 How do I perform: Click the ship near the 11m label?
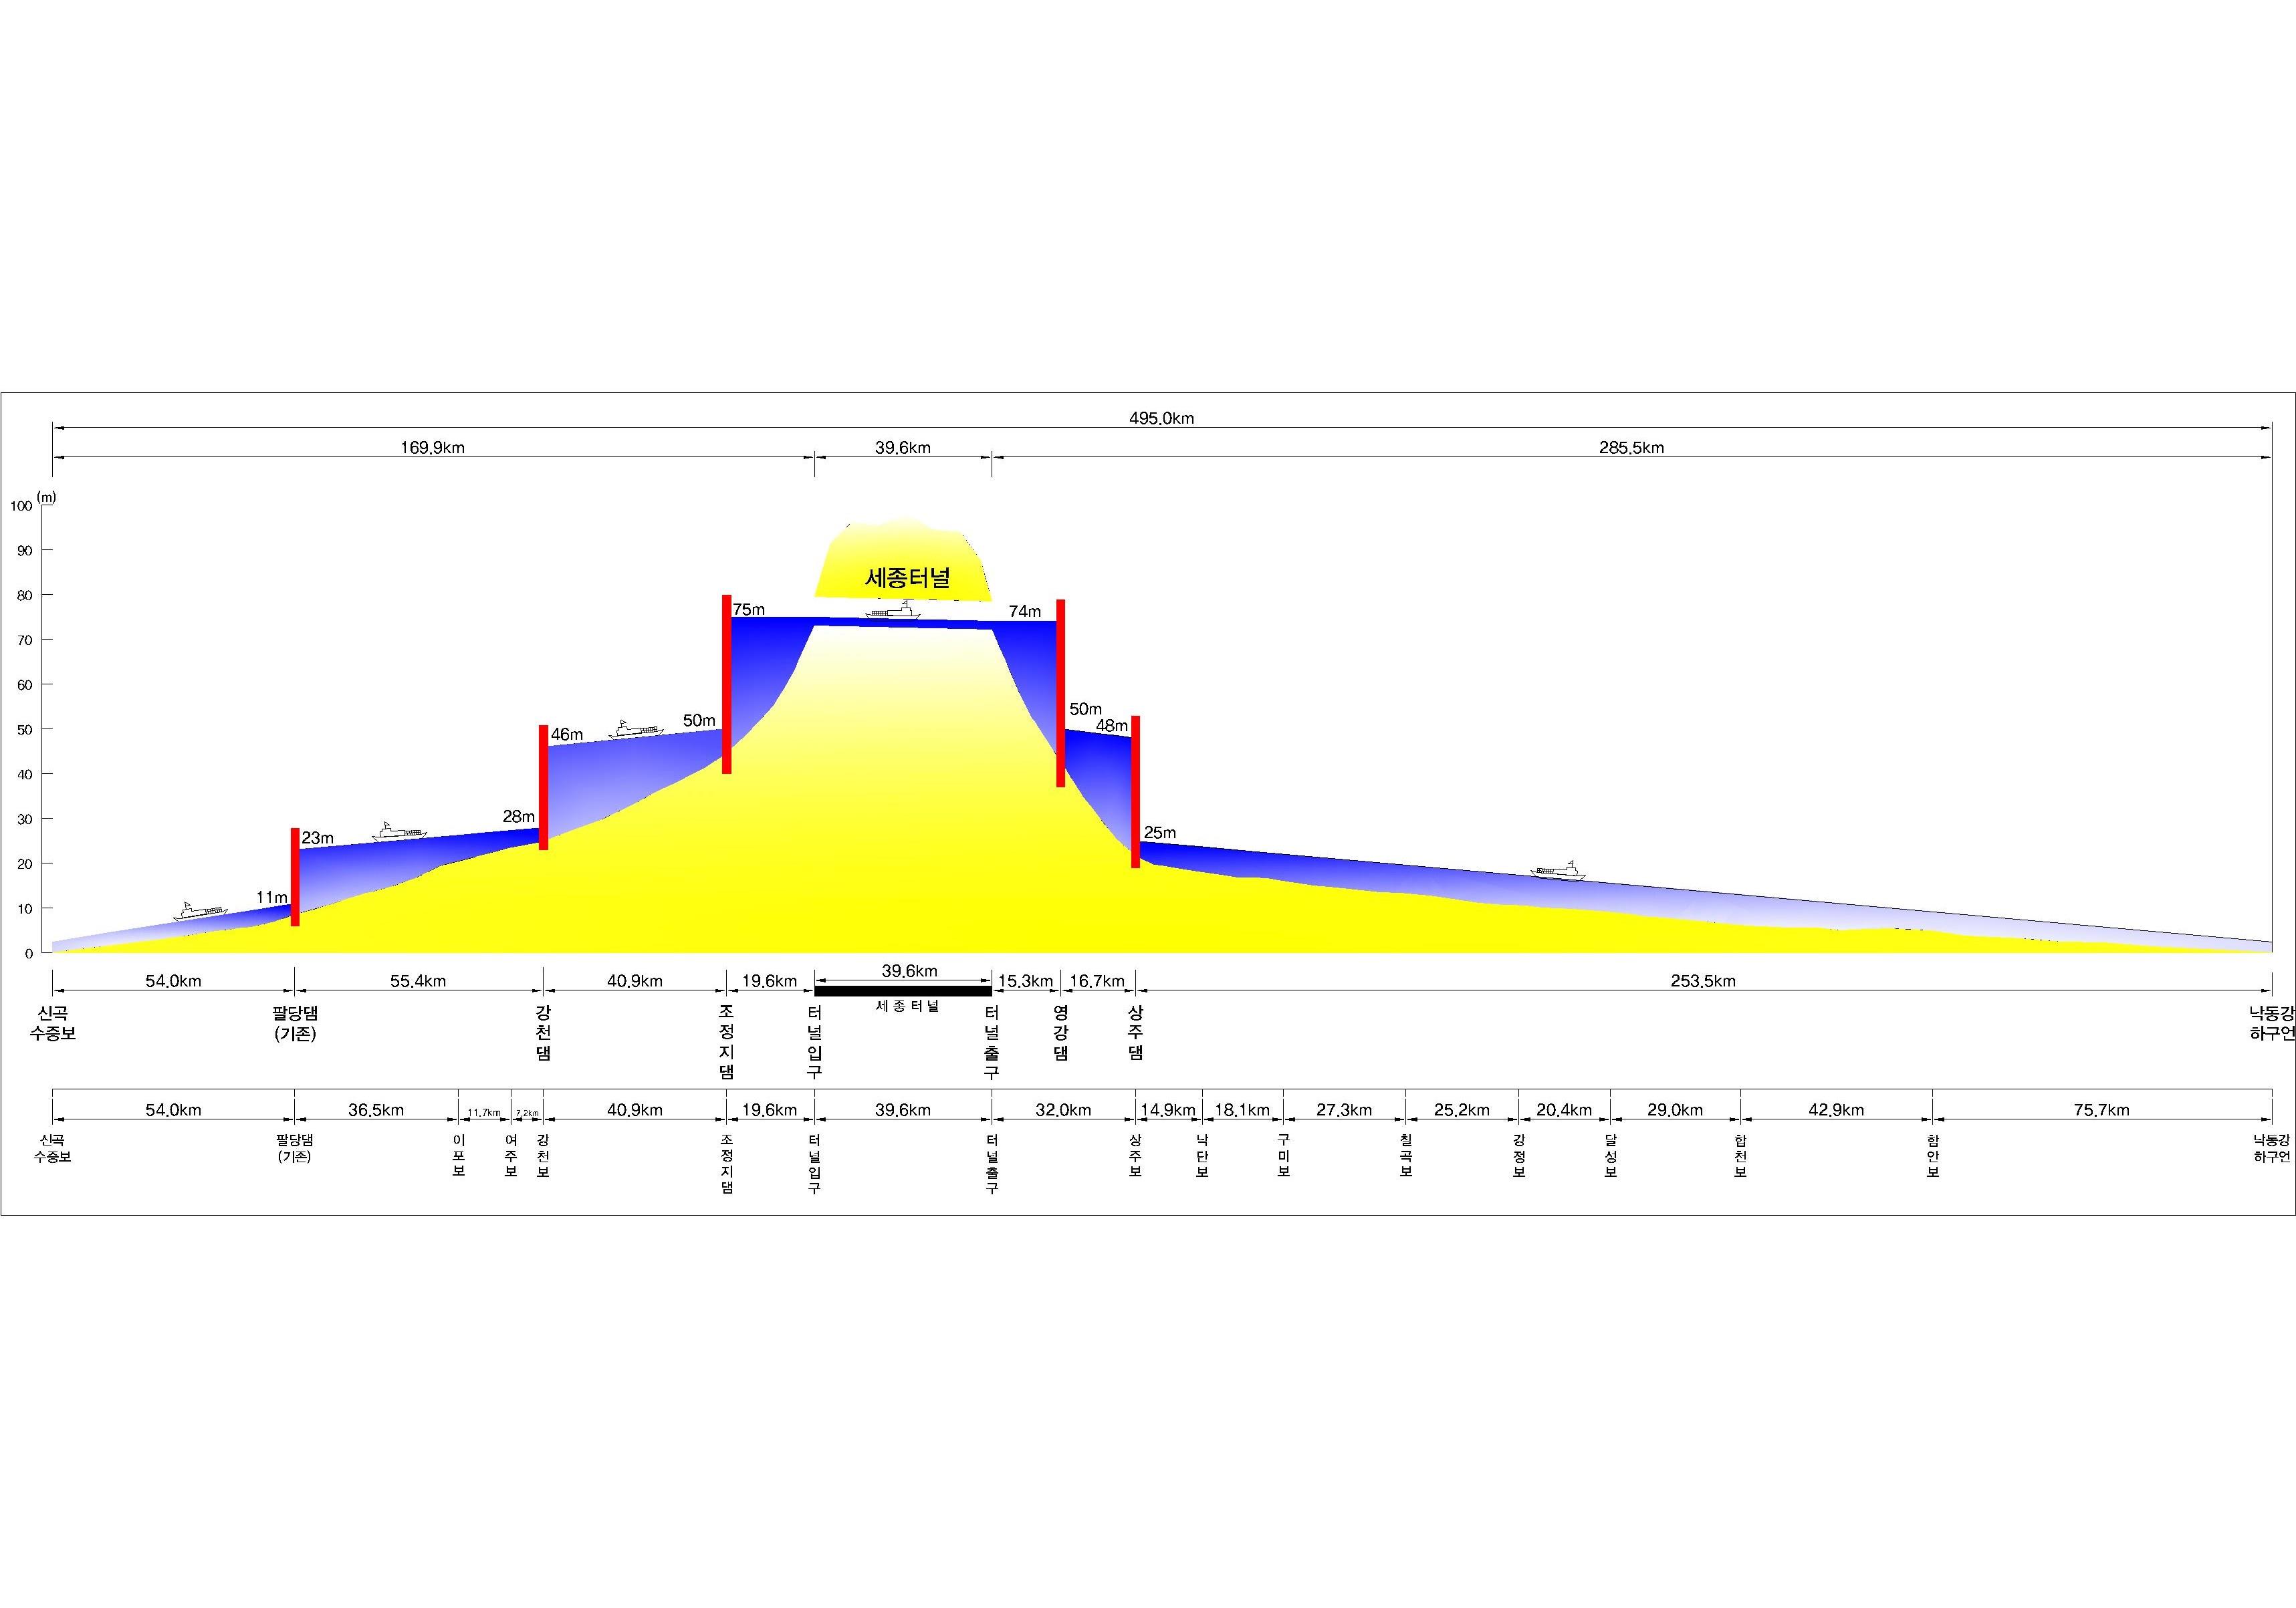(200, 910)
